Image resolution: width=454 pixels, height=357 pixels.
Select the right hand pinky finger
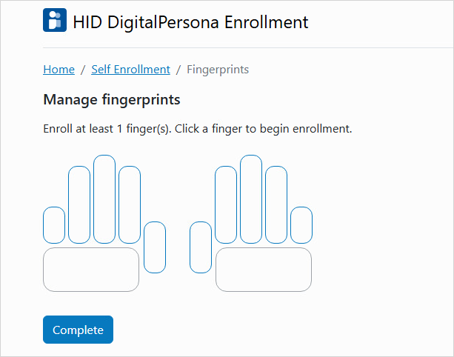pos(301,224)
